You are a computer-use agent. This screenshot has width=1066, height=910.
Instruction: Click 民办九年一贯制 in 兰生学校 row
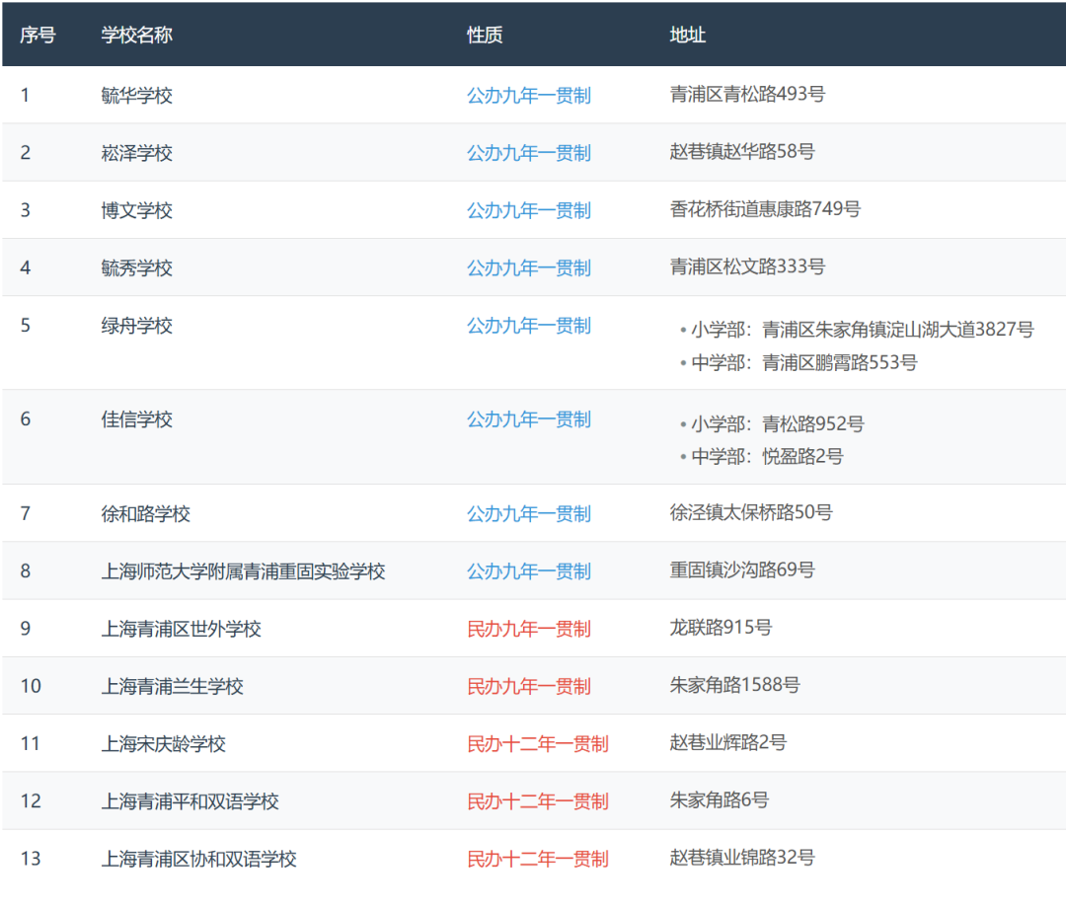529,686
